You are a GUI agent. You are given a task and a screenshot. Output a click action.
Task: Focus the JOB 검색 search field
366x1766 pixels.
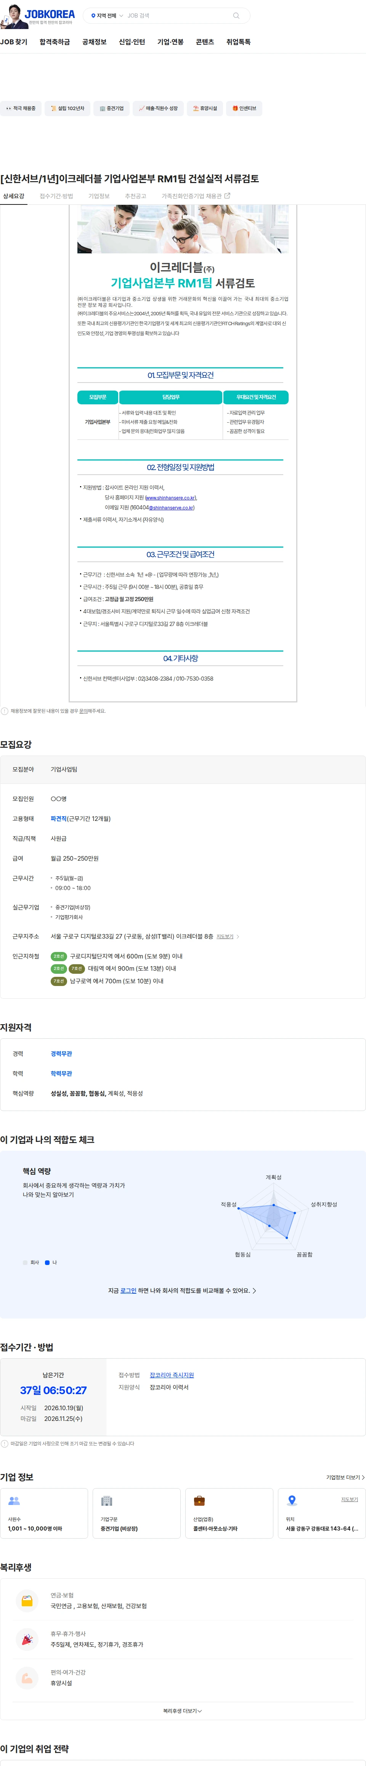[x=178, y=16]
